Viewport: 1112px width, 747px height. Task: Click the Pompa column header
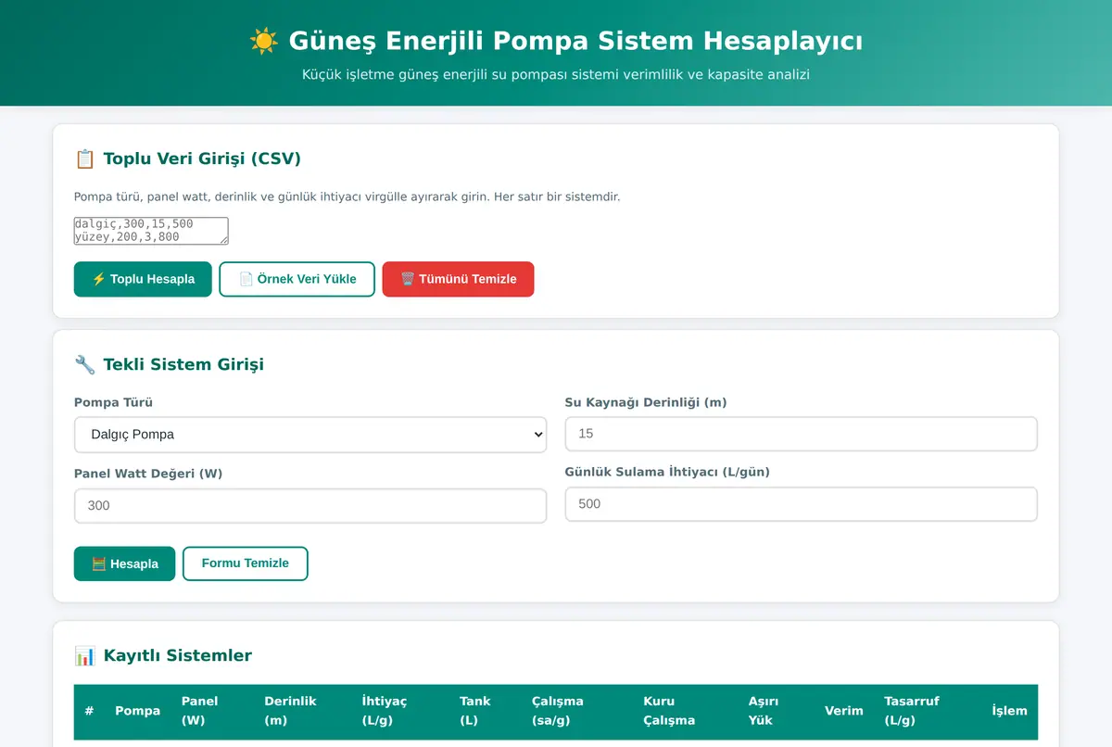click(138, 711)
